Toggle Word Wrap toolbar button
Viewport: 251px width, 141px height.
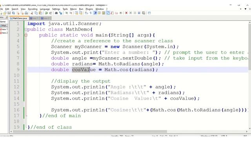coord(86,13)
